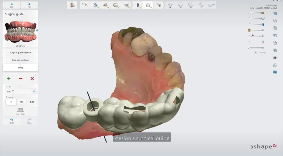Open the Surgical guide creation step
Image resolution: width=283 pixels, height=156 pixels.
click(x=20, y=53)
